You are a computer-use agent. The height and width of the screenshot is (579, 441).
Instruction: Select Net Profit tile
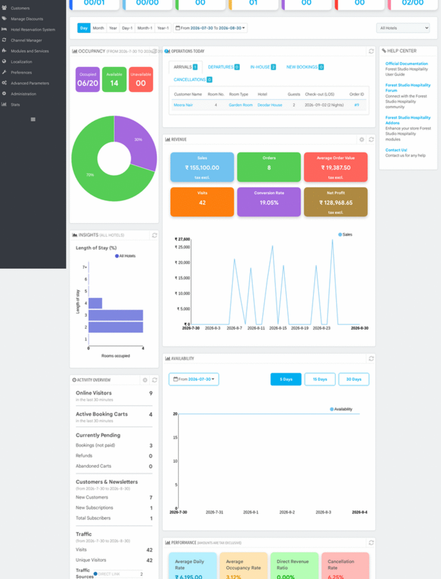pos(336,202)
